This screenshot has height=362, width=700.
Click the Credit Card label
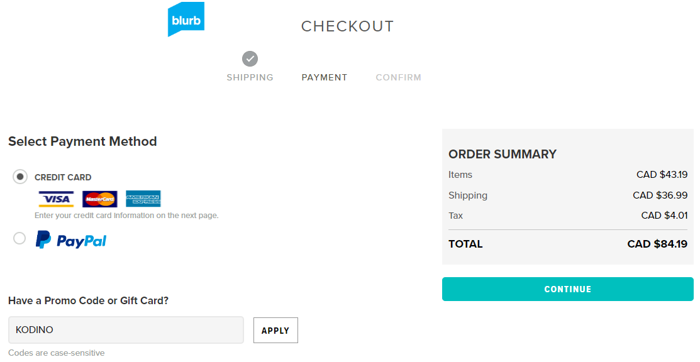63,178
